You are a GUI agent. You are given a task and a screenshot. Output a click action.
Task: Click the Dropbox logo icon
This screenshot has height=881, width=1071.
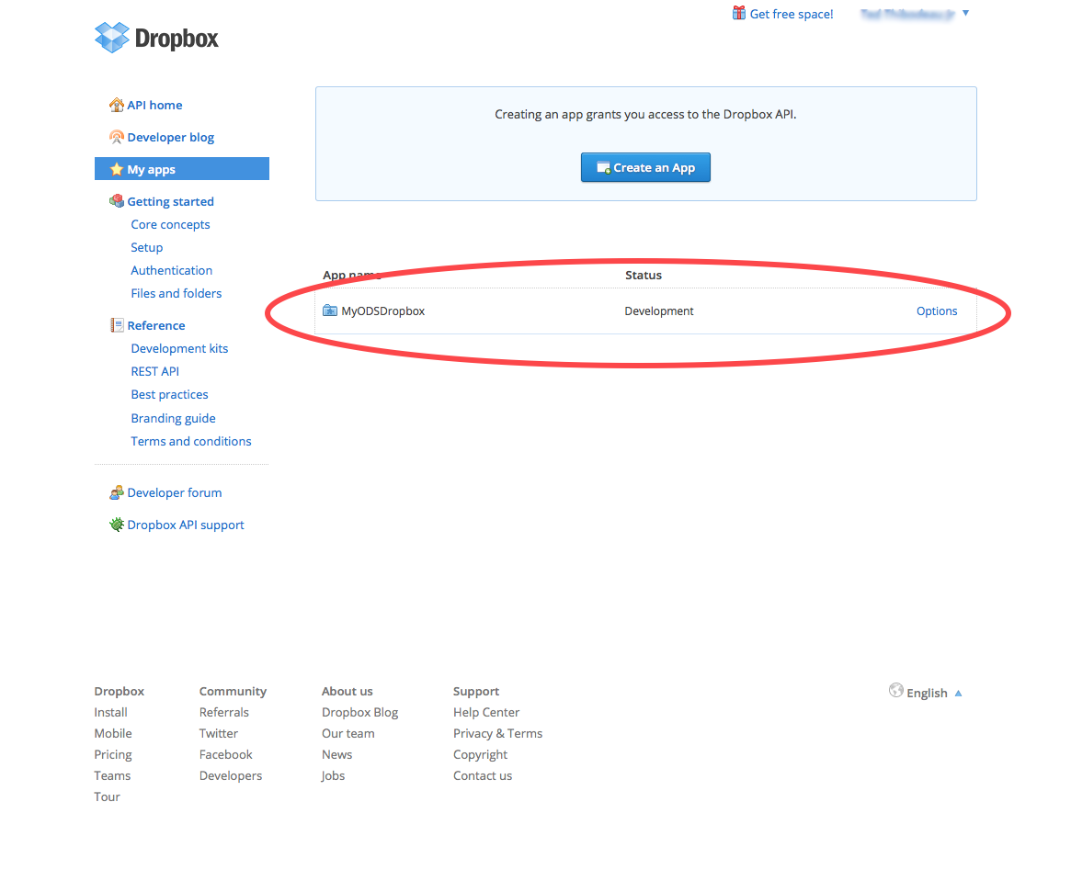[113, 38]
